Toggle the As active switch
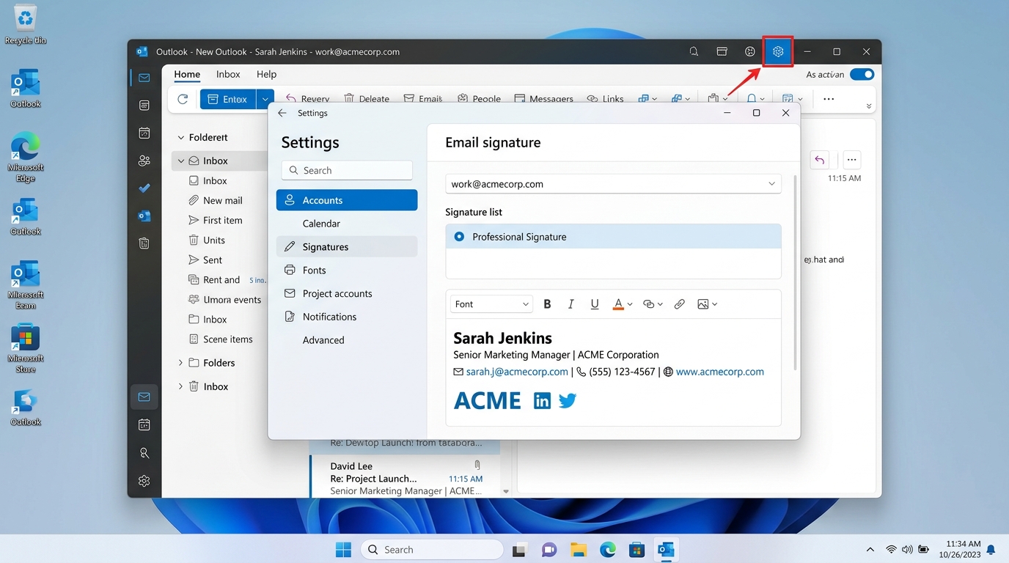The width and height of the screenshot is (1009, 563). [862, 74]
